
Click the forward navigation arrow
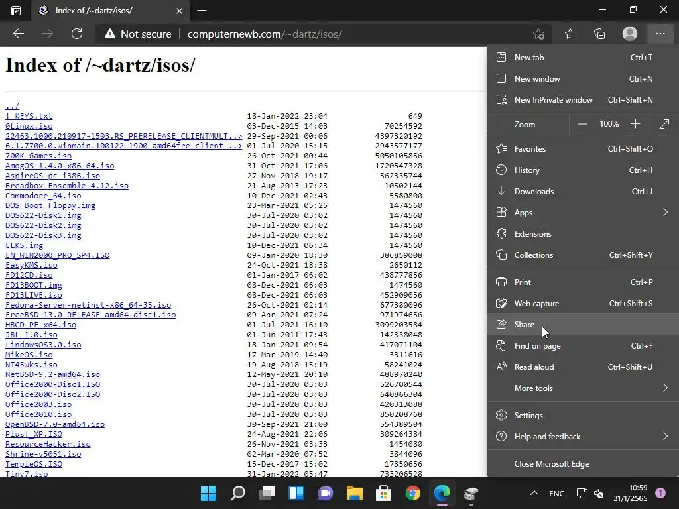pyautogui.click(x=48, y=34)
